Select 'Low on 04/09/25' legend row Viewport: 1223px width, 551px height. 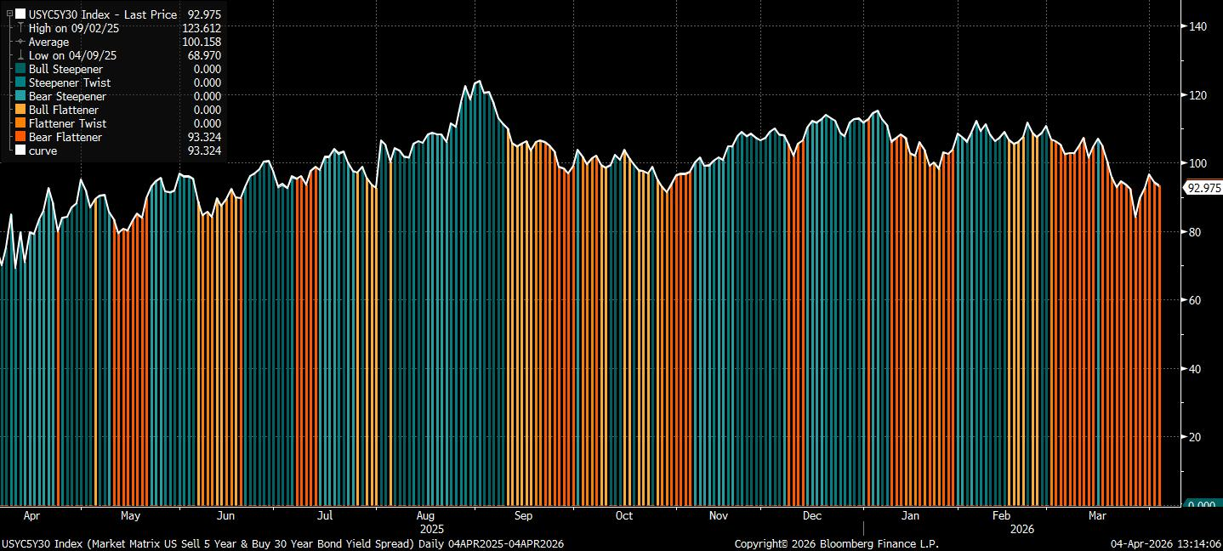pyautogui.click(x=72, y=55)
